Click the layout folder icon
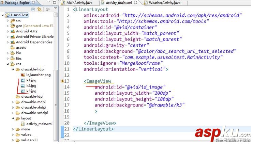 (18, 118)
